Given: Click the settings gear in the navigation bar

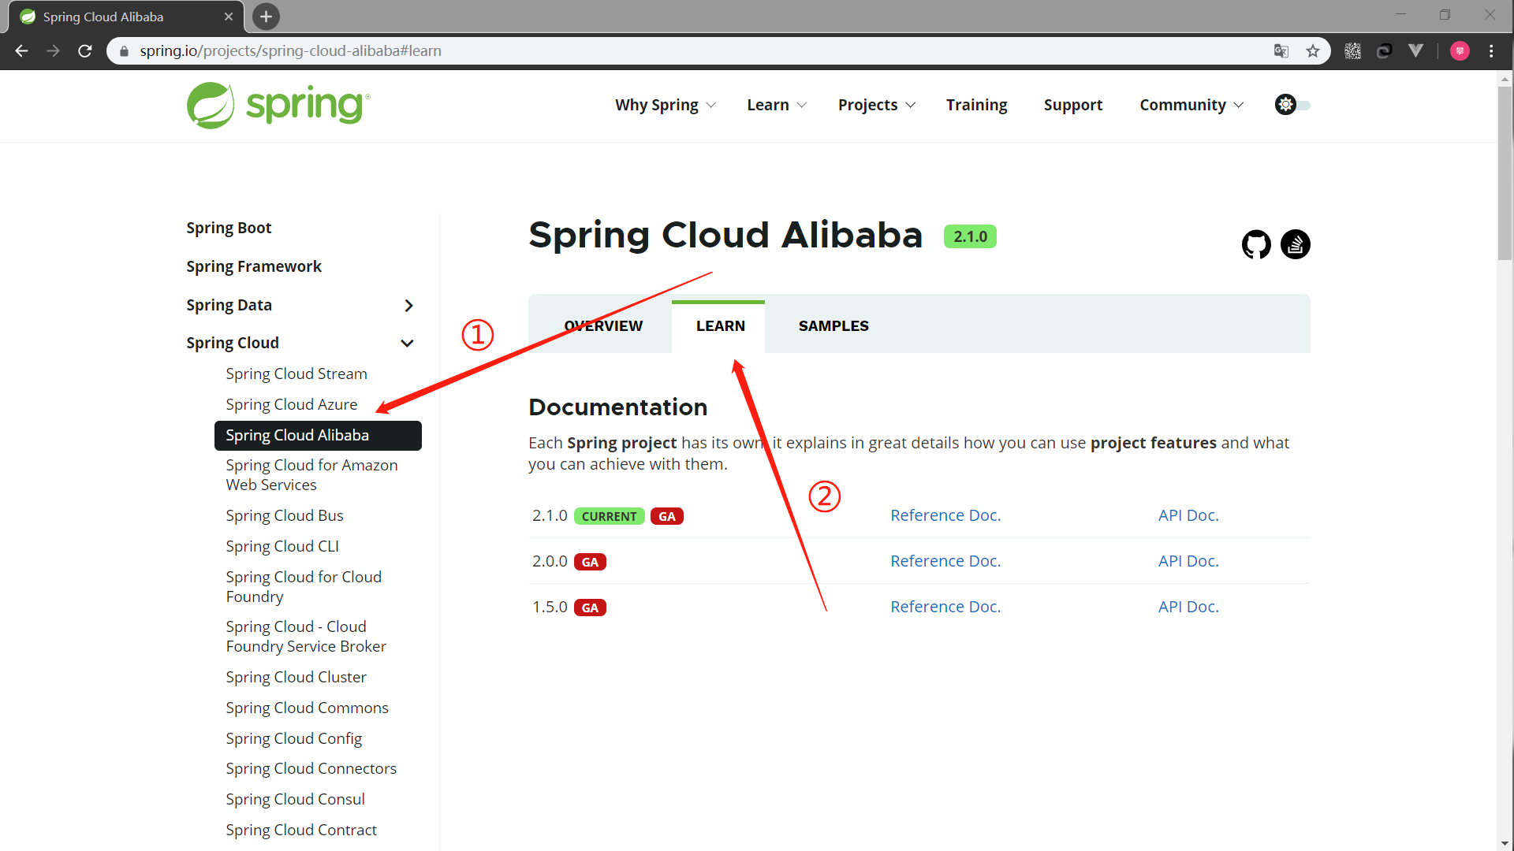Looking at the screenshot, I should (x=1285, y=104).
